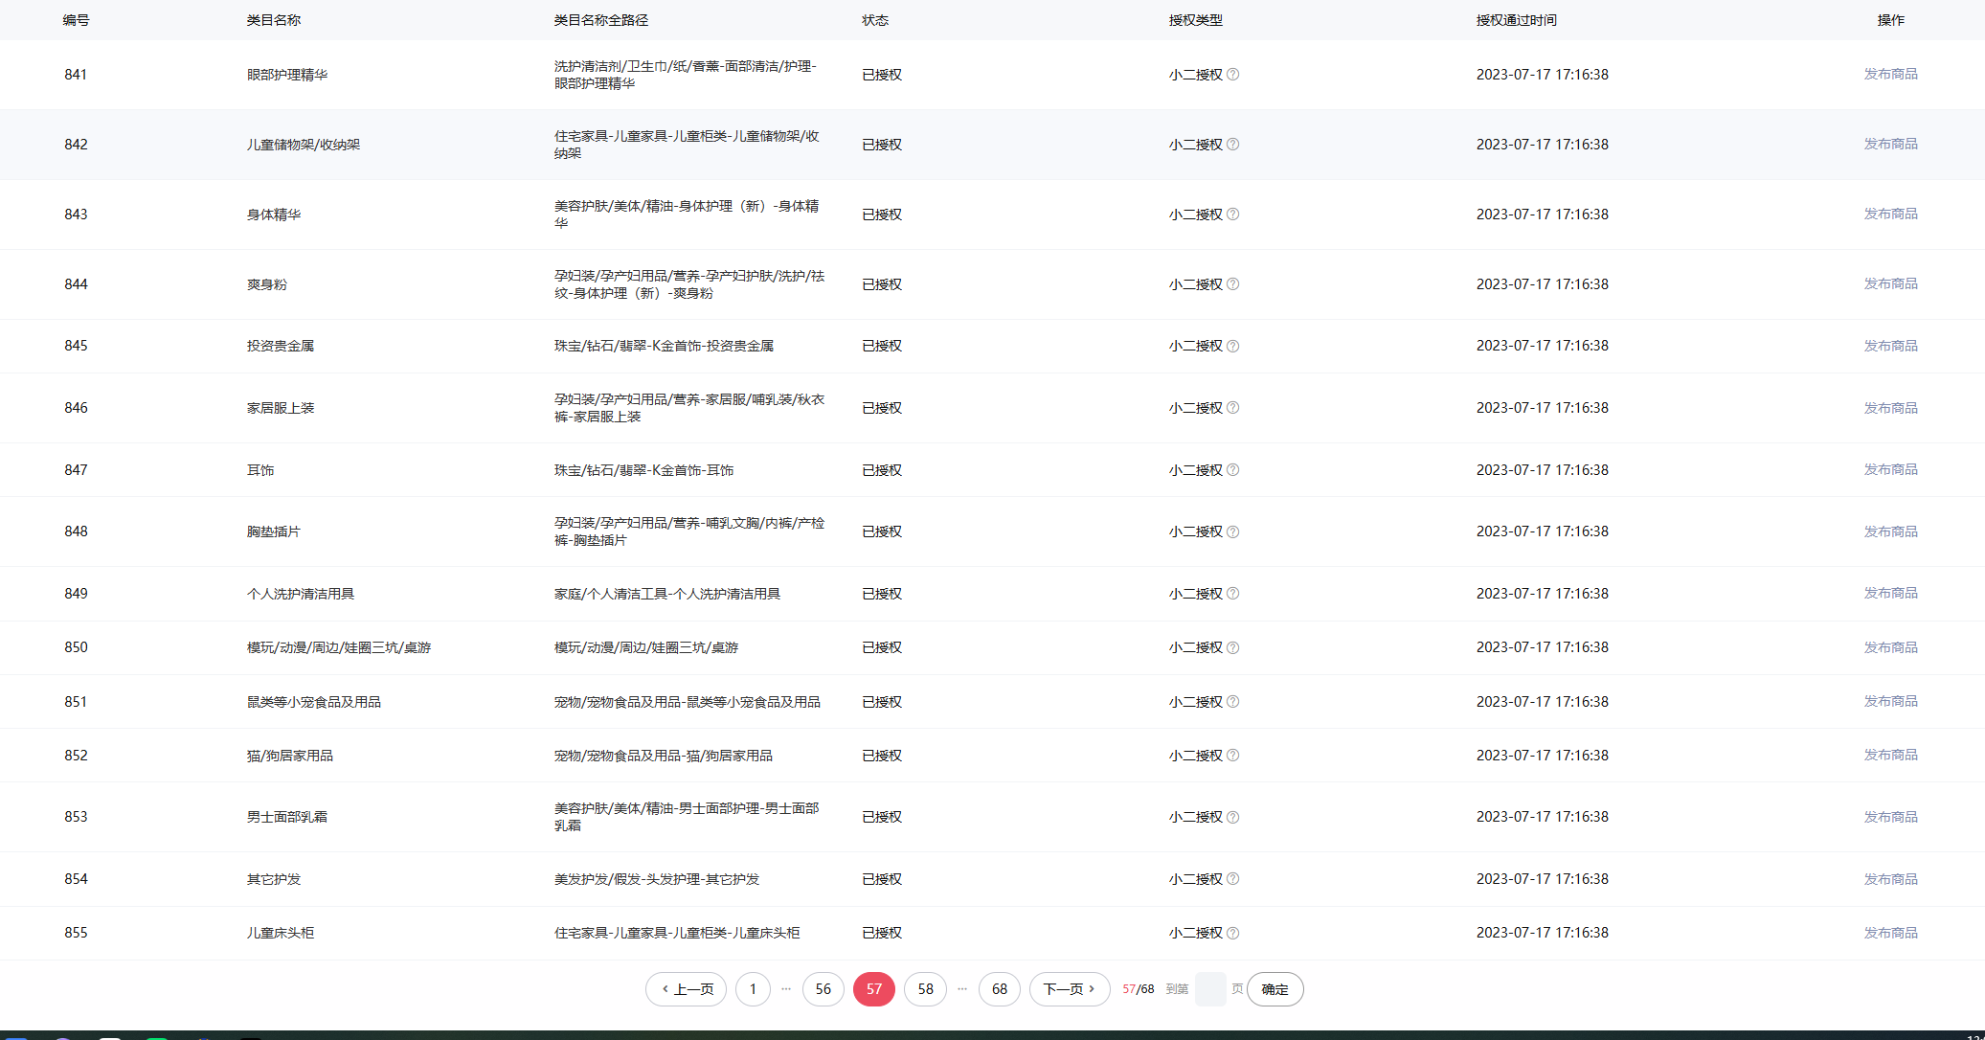This screenshot has width=1985, height=1040.
Task: Jump to last page 68
Action: click(999, 989)
